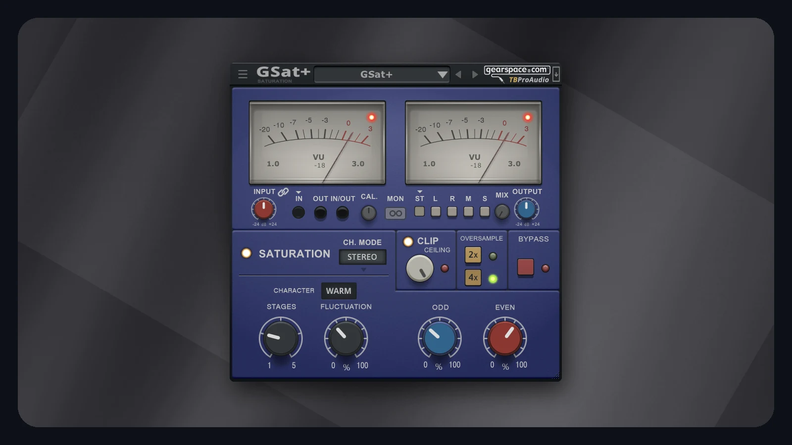This screenshot has width=792, height=445.
Task: Select the IN meter source button
Action: pos(298,213)
